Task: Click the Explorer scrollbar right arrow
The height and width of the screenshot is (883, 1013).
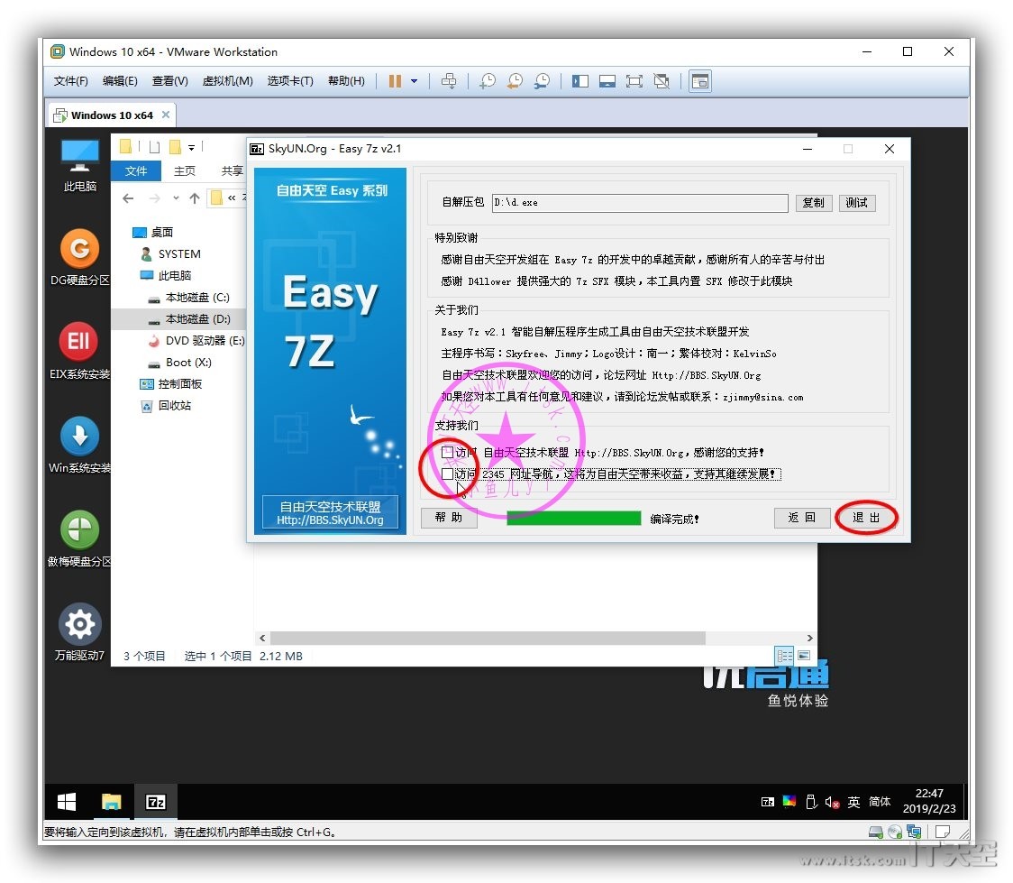Action: 810,638
